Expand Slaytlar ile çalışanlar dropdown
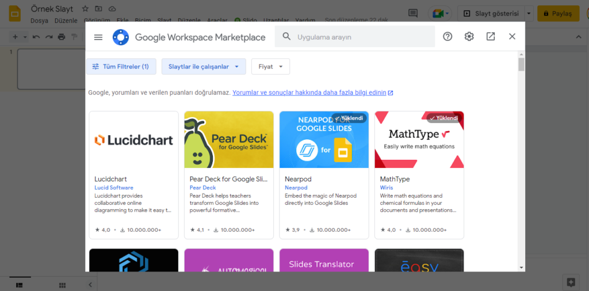The image size is (589, 291). pyautogui.click(x=204, y=67)
